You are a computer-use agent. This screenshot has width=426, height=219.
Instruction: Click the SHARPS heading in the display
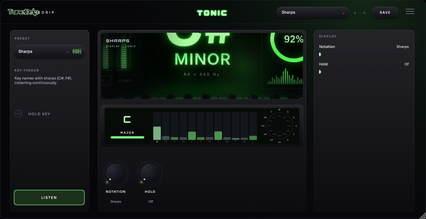pos(118,41)
